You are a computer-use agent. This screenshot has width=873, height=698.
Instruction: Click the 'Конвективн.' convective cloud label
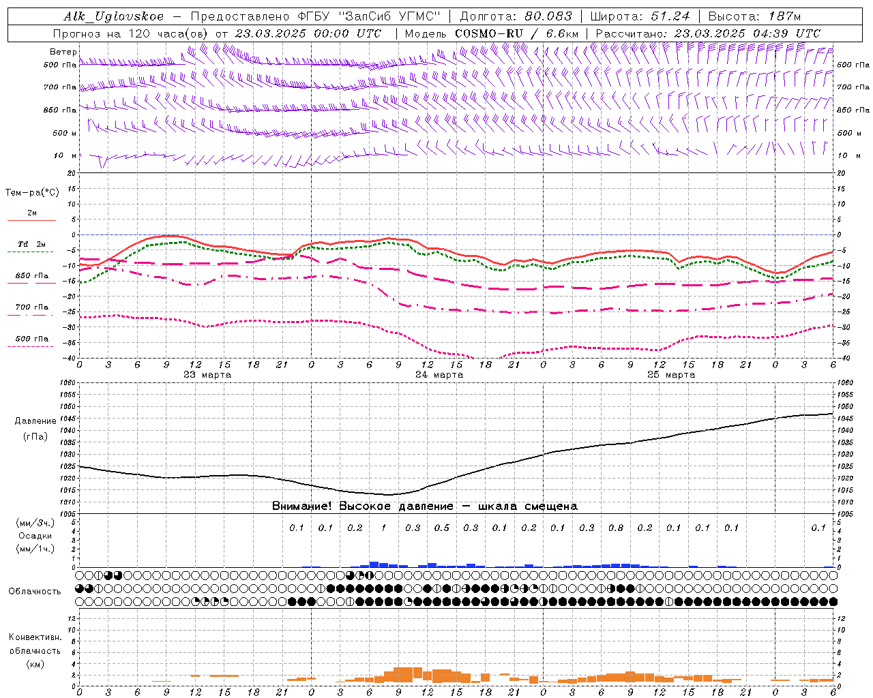pyautogui.click(x=35, y=637)
